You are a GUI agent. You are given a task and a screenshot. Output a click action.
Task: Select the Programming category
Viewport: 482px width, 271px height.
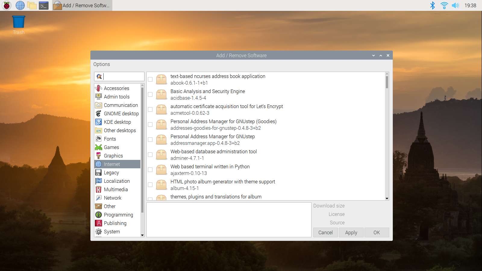(118, 215)
